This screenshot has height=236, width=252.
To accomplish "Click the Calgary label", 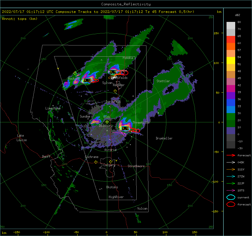I will point(109,165).
